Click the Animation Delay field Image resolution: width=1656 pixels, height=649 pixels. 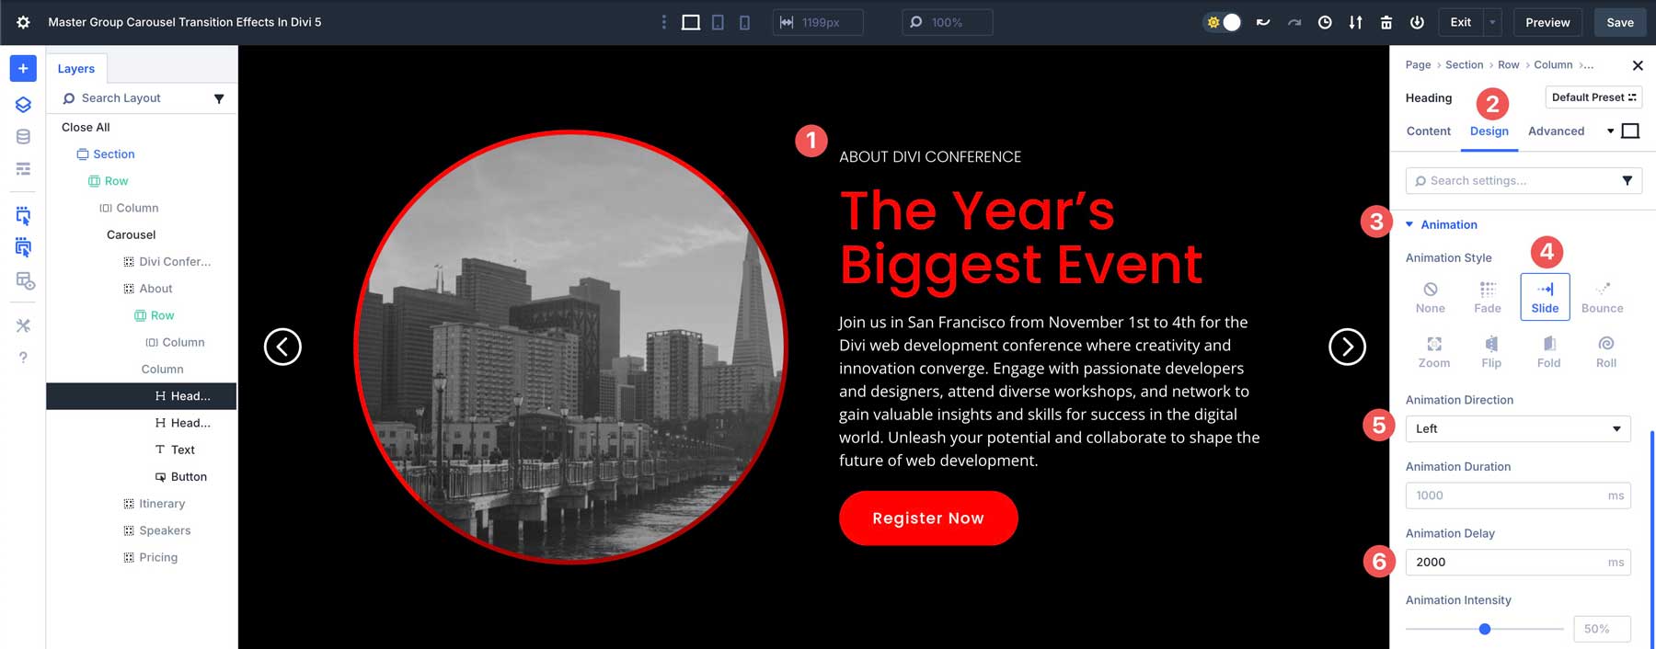(1518, 563)
